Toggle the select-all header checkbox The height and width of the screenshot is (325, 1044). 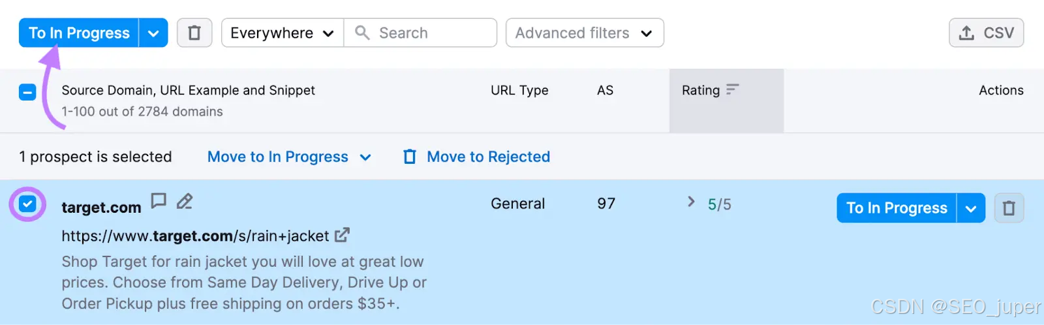coord(27,92)
